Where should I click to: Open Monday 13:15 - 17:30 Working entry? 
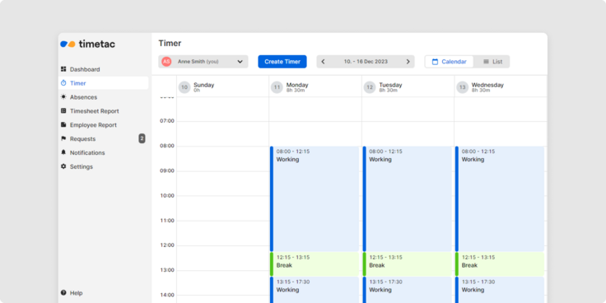[x=315, y=290]
